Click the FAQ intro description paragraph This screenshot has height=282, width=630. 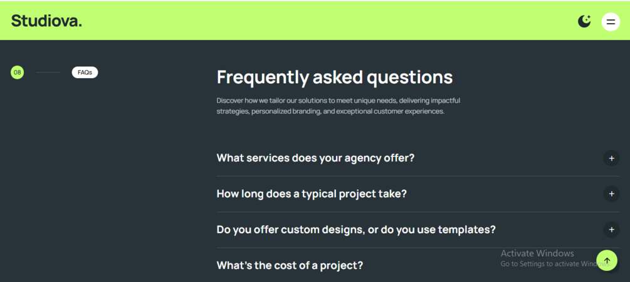pyautogui.click(x=338, y=106)
